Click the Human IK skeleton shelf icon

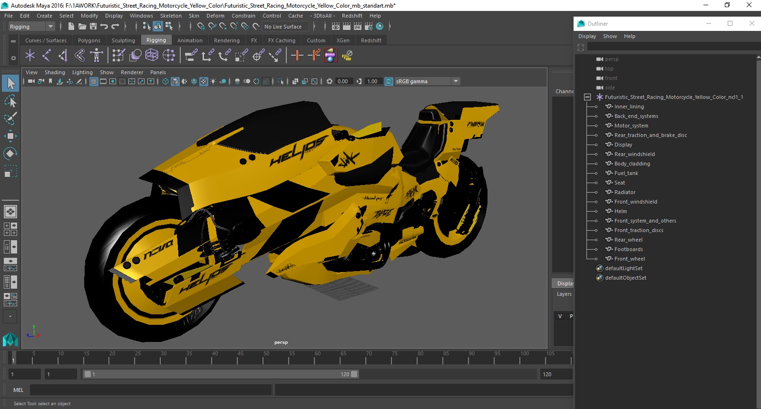click(x=97, y=56)
